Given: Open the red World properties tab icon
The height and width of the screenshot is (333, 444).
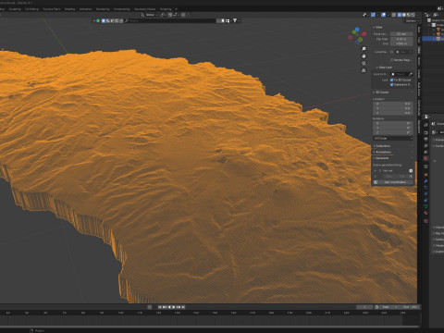Looking at the screenshot, I should [425, 158].
